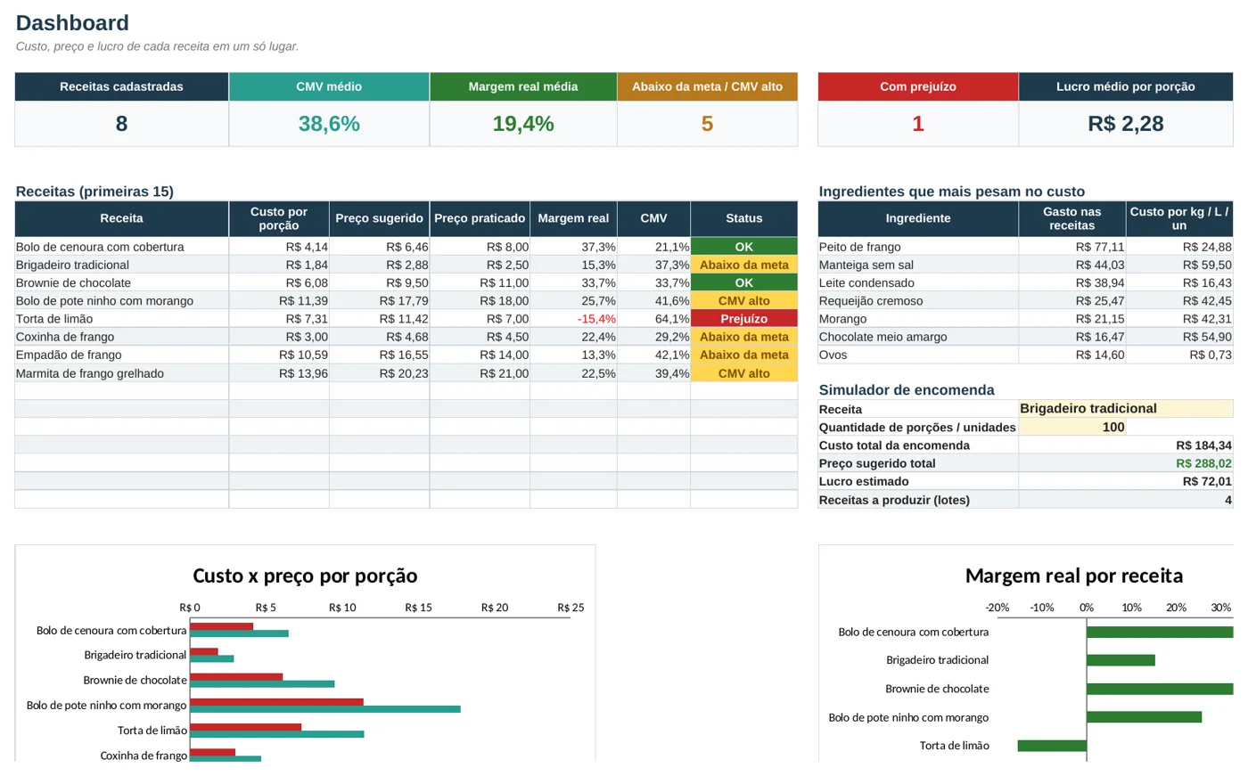Click the 'Gasto nas receitas' column header
Viewport: 1248px width, 776px height.
(1072, 218)
